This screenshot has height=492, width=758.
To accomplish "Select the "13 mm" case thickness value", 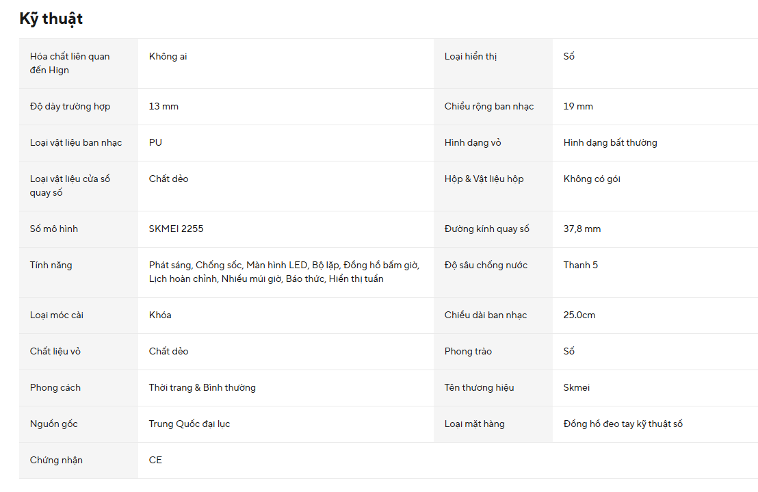I will (x=164, y=106).
